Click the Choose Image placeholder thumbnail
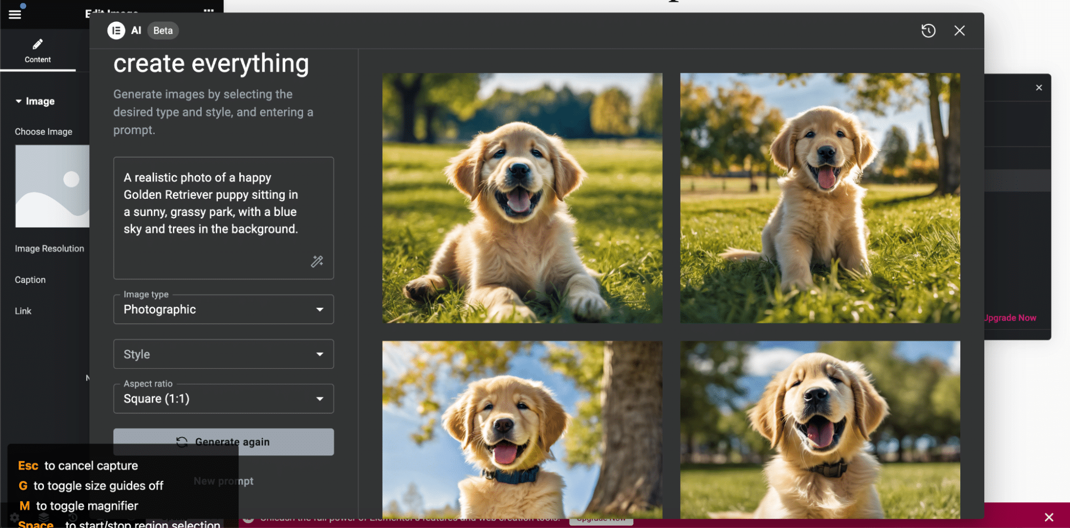1070x528 pixels. [52, 186]
